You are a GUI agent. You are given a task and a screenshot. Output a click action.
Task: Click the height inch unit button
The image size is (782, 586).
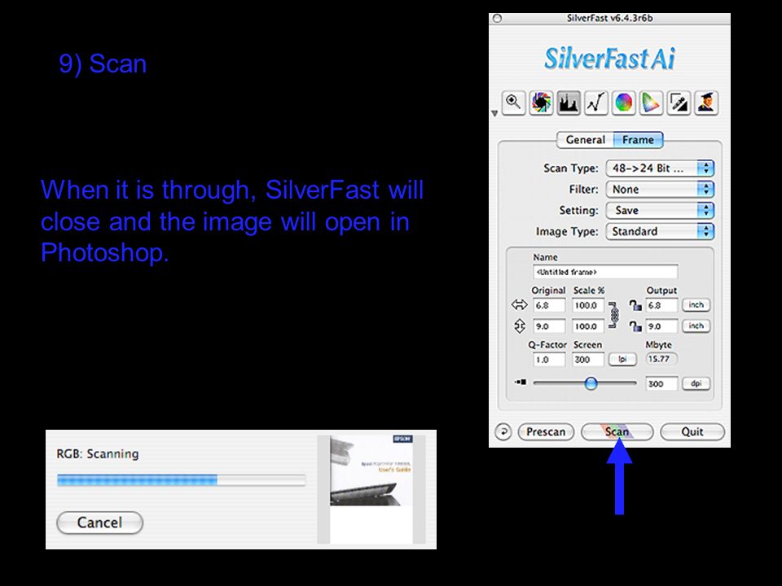(x=696, y=326)
